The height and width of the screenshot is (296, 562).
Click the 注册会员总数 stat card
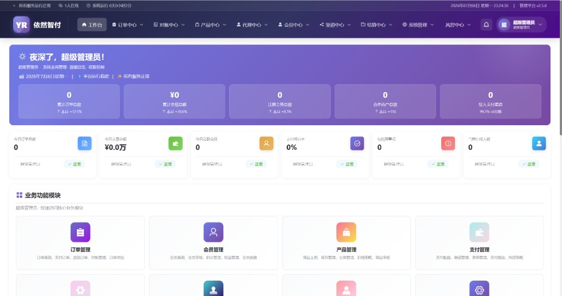pos(280,102)
